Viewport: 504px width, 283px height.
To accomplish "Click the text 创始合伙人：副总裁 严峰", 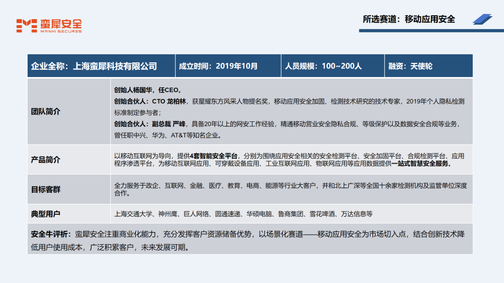I will coord(150,124).
